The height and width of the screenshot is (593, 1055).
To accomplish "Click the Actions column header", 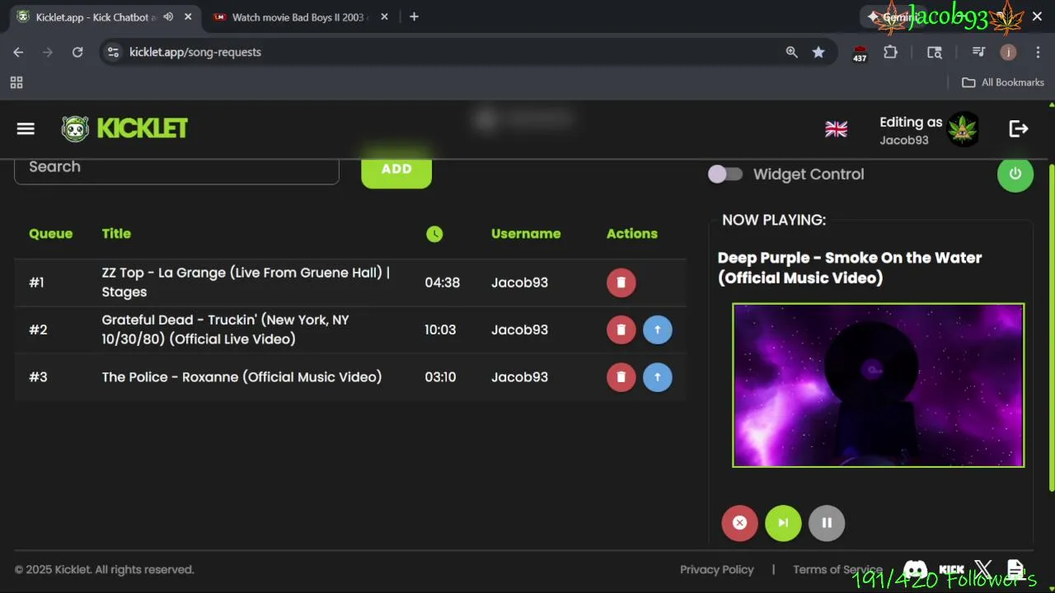I will [x=632, y=234].
